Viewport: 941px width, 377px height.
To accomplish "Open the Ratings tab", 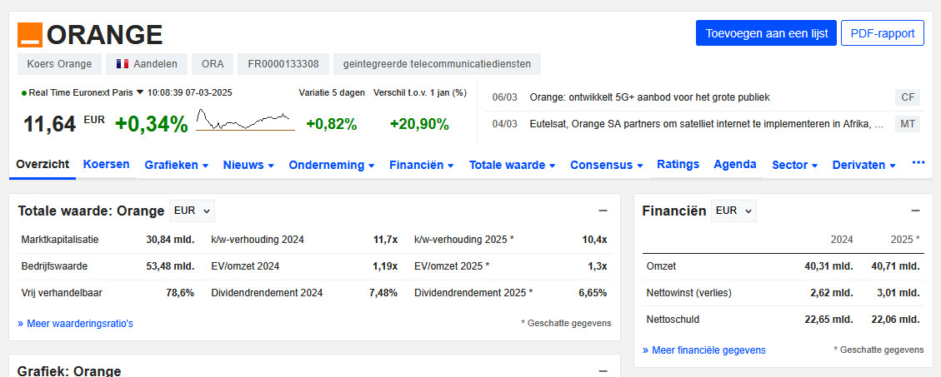I will click(x=678, y=164).
